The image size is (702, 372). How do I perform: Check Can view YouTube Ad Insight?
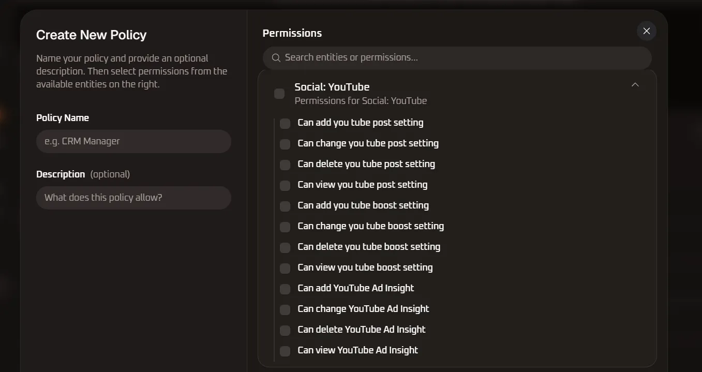click(x=285, y=351)
